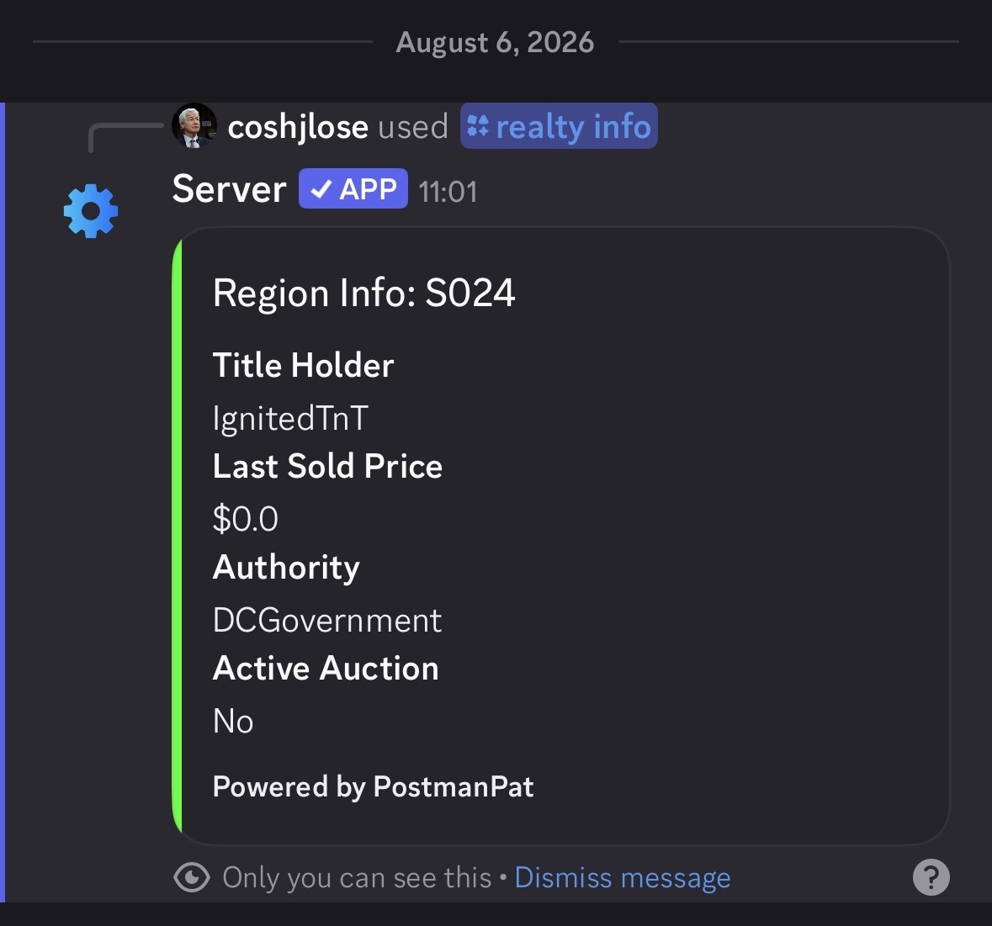This screenshot has width=992, height=926.
Task: Click the Active Auction No value
Action: [x=233, y=721]
